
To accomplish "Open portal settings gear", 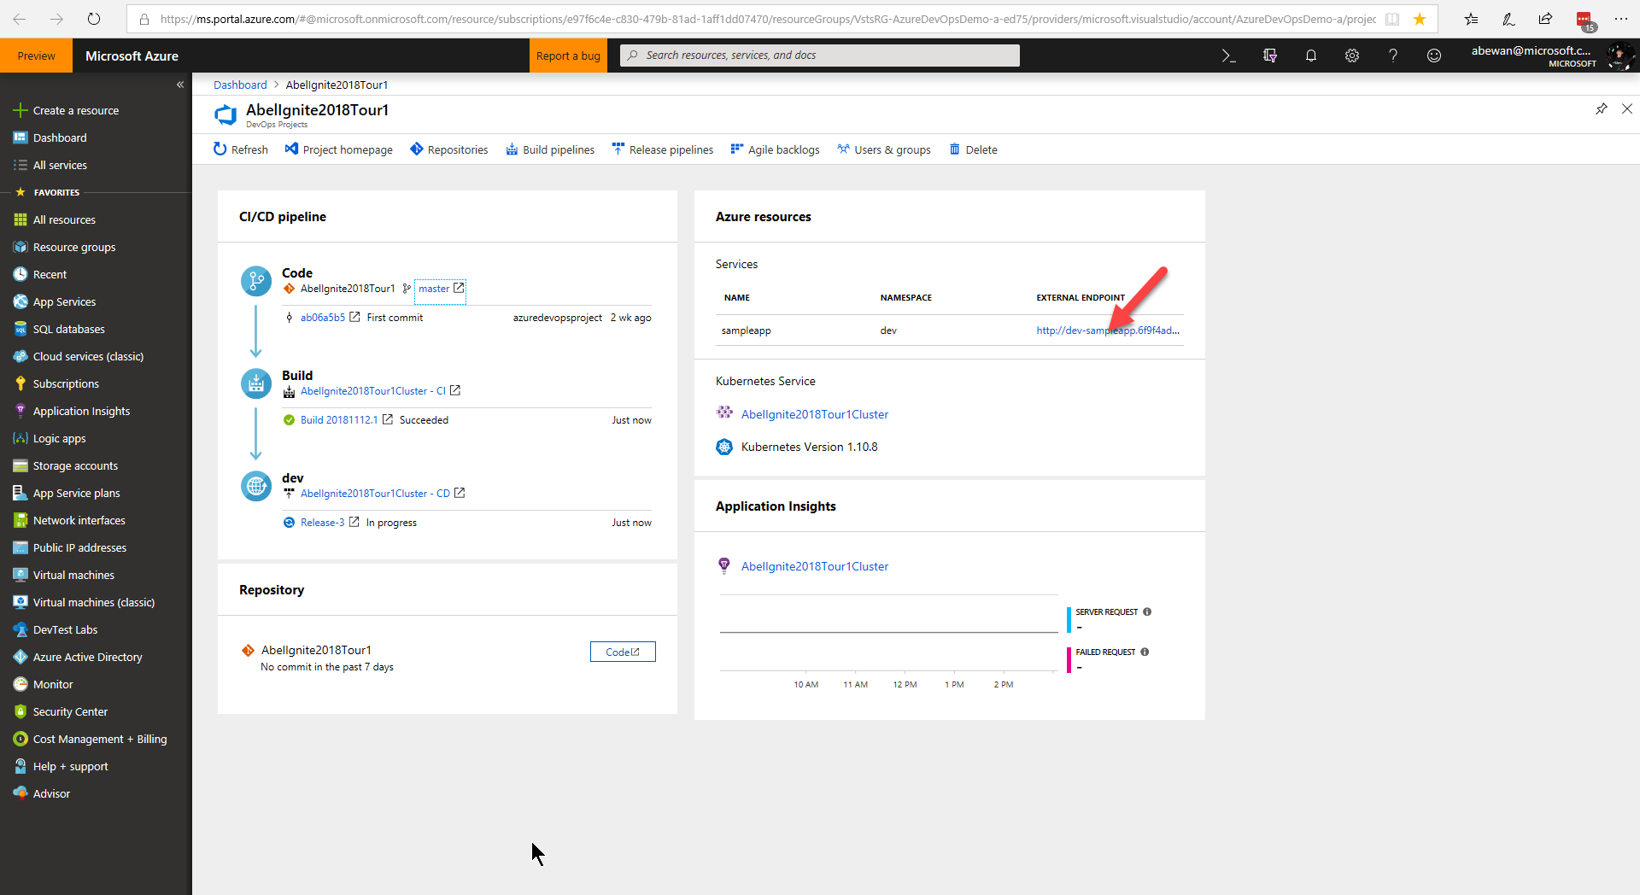I will pos(1352,56).
